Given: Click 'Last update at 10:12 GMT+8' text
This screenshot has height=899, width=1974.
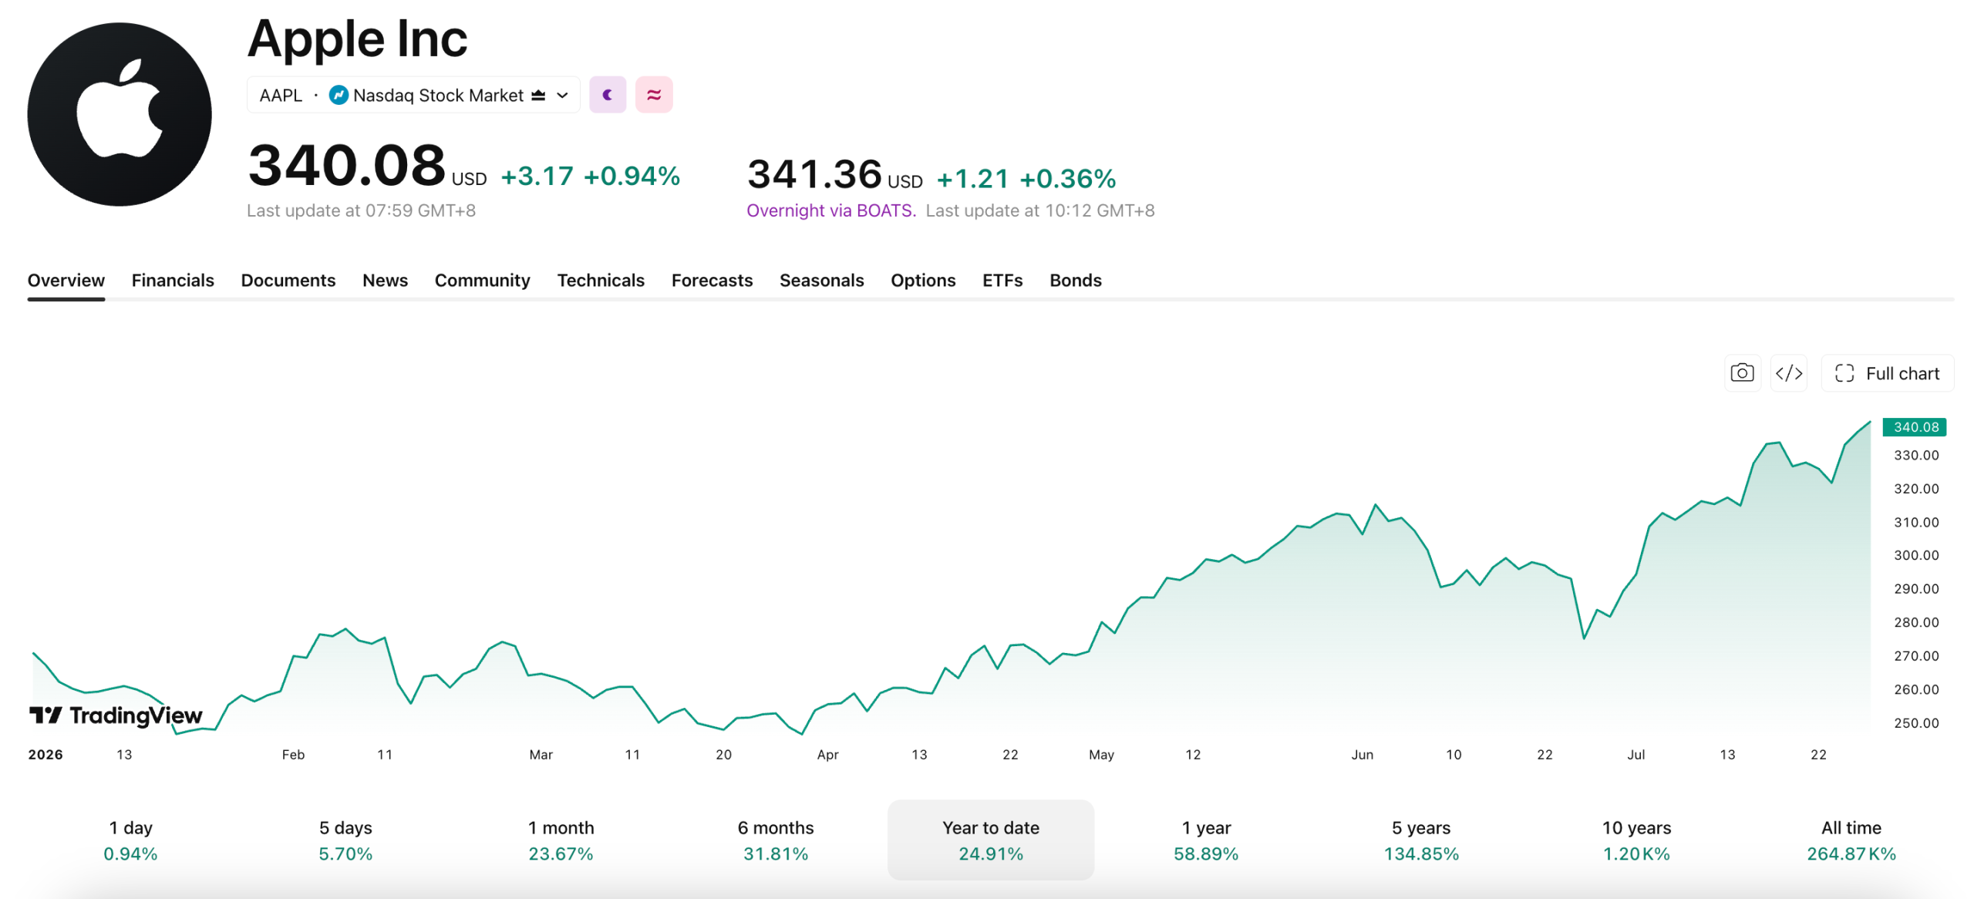Looking at the screenshot, I should [x=1040, y=210].
